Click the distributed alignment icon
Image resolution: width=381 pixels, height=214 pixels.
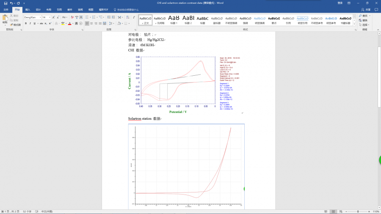[x=105, y=24]
